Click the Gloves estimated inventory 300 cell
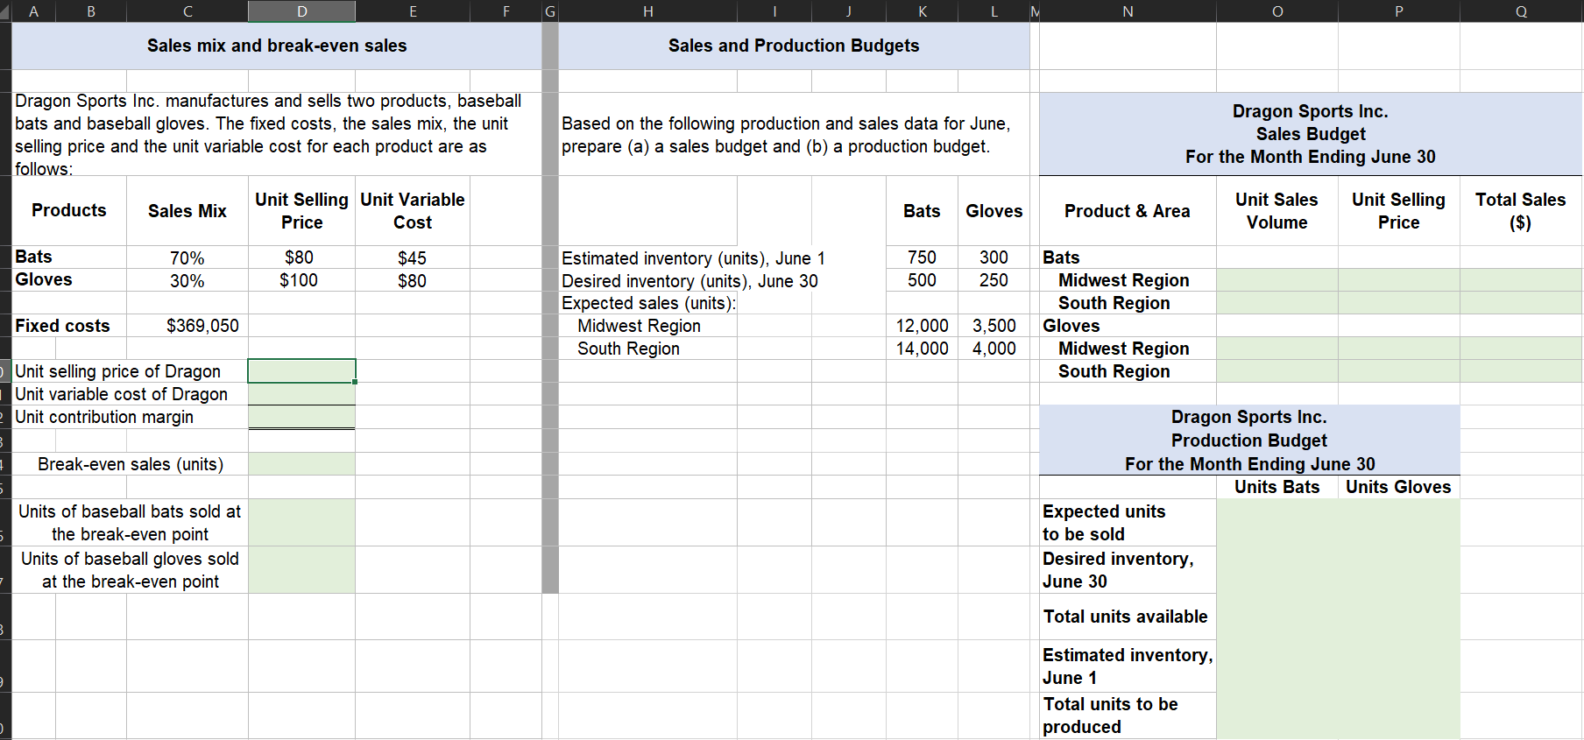This screenshot has height=740, width=1584. coord(994,257)
